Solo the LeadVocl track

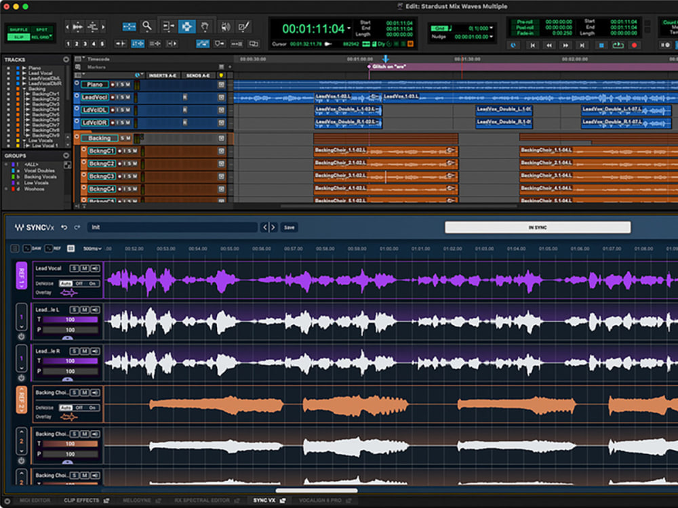click(122, 97)
